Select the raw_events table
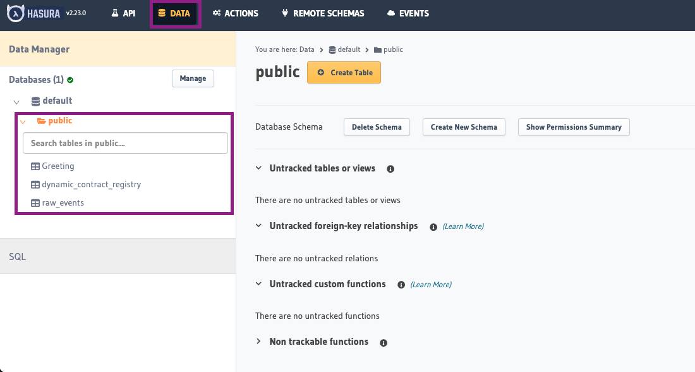Image resolution: width=695 pixels, height=372 pixels. pyautogui.click(x=63, y=203)
